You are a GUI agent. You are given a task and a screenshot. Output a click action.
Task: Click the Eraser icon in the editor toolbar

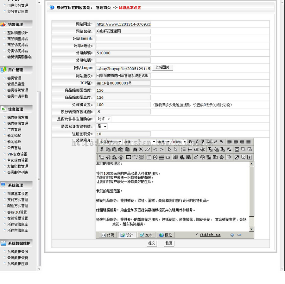point(147,150)
